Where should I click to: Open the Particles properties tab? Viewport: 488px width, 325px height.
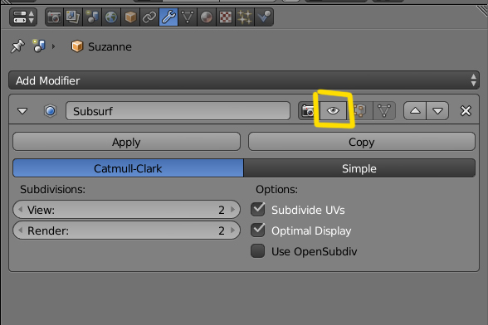[245, 17]
